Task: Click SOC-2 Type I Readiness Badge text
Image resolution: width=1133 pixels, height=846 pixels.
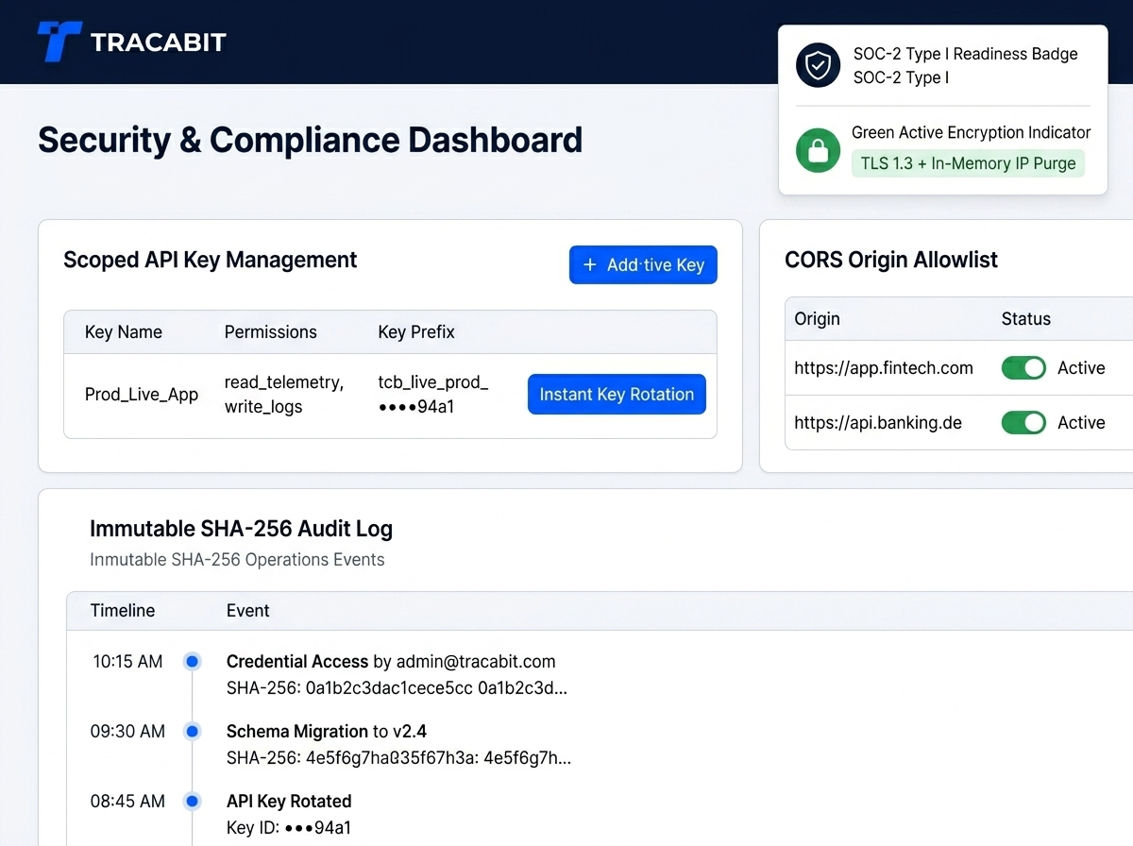Action: coord(965,54)
